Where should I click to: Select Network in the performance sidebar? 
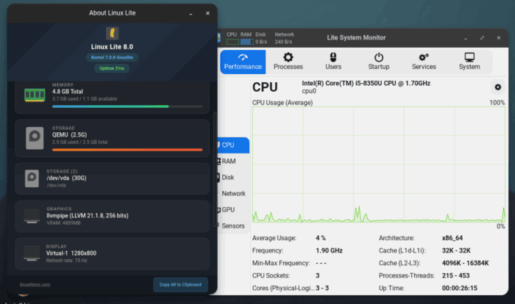click(x=233, y=193)
